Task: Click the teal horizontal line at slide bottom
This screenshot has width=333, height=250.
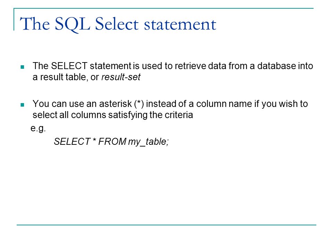Action: point(166,225)
